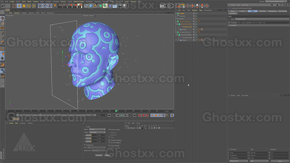Switch to the Basic tab
Image resolution: width=290 pixels, height=163 pixels.
(233, 11)
